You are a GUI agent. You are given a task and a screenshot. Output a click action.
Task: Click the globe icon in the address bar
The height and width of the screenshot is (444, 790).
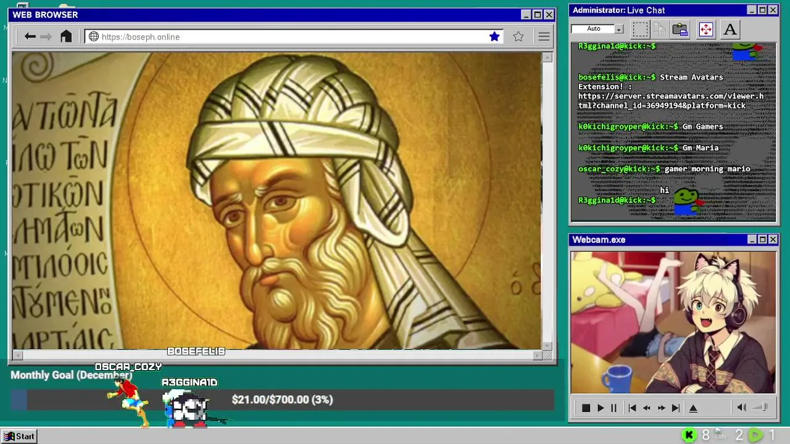click(94, 36)
